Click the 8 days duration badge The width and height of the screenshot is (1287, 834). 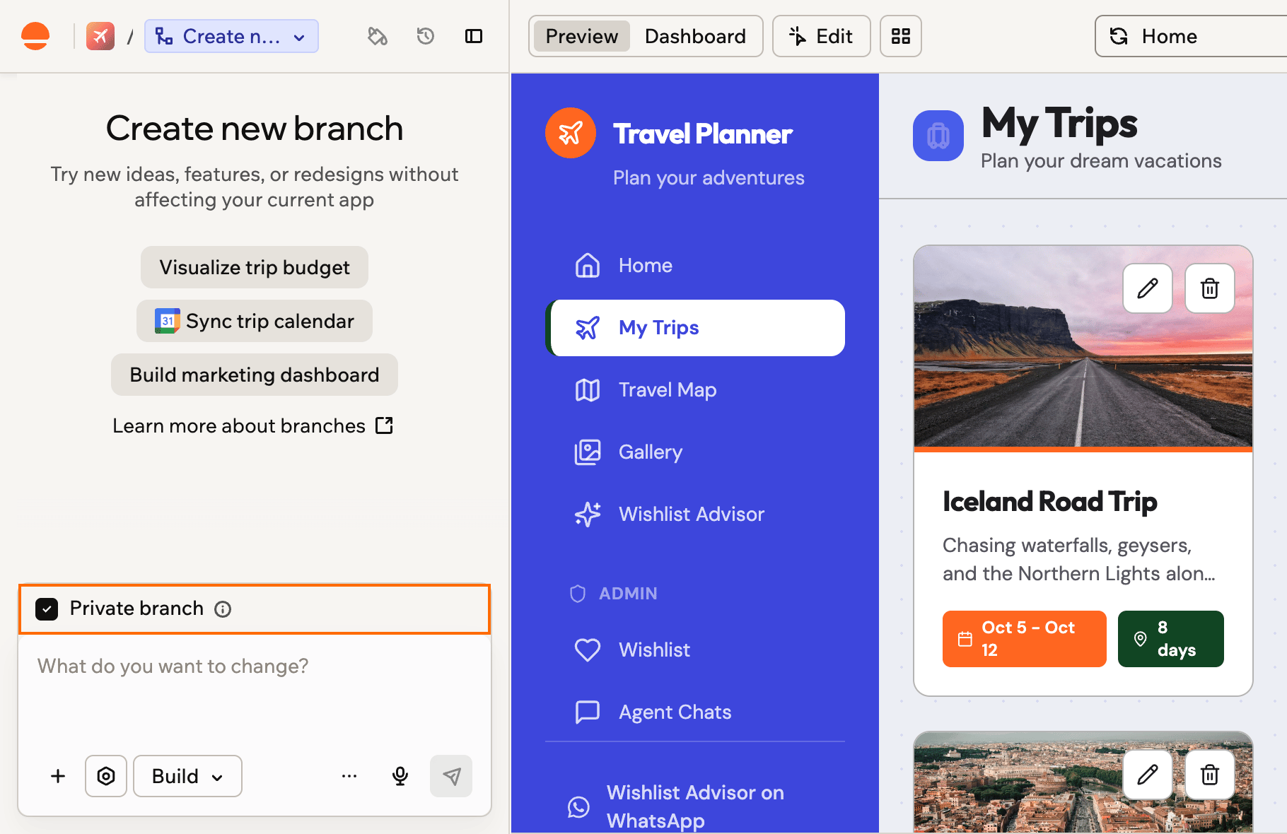tap(1170, 639)
